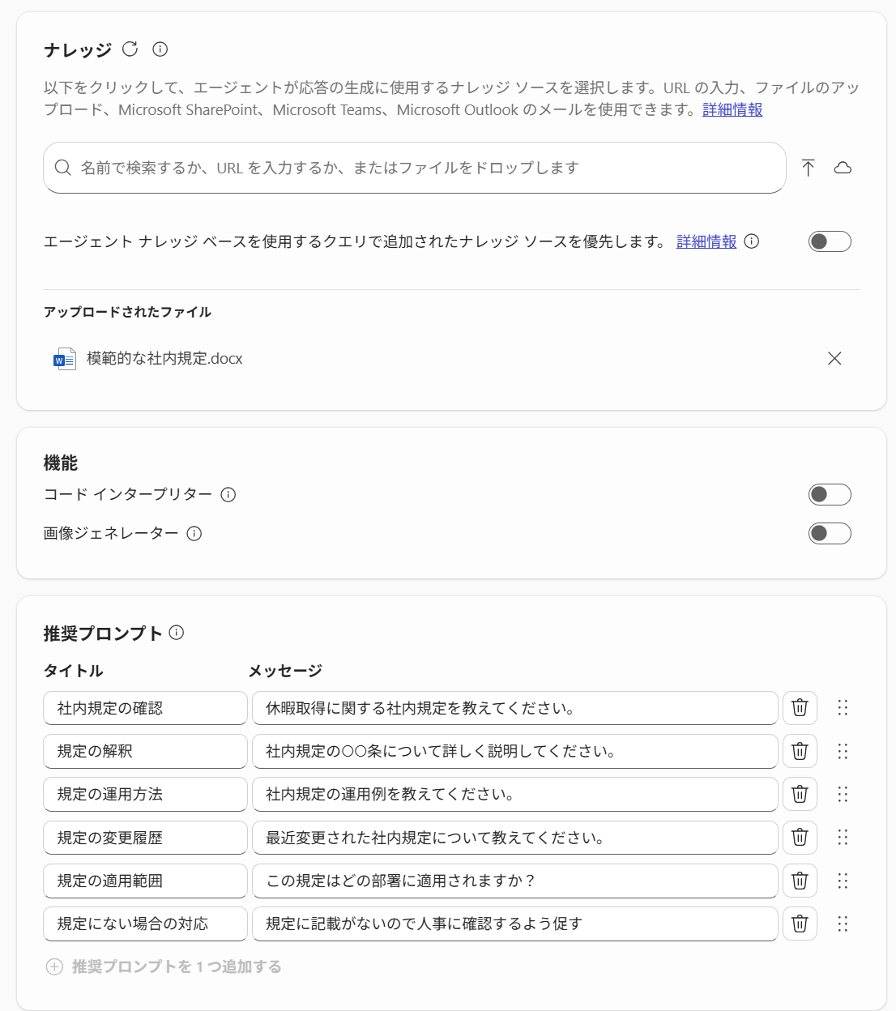Click the refresh icon next to ナレッジ
The image size is (896, 1011).
130,49
